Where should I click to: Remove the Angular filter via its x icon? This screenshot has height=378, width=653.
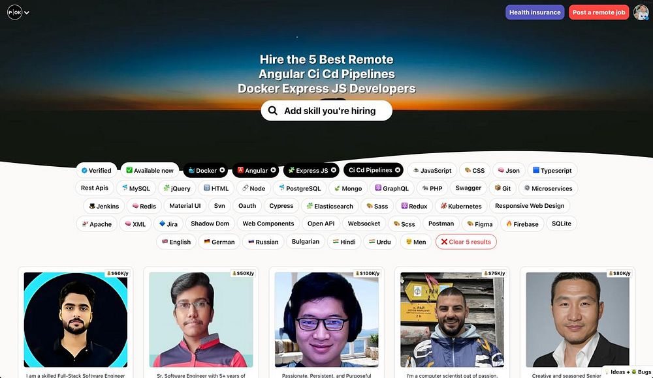273,170
